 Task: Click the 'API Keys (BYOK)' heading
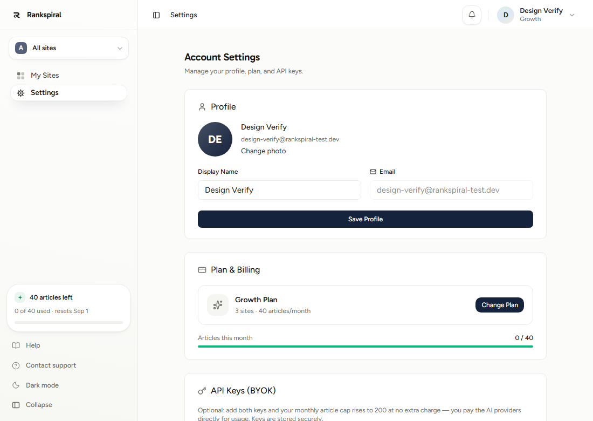(x=243, y=391)
